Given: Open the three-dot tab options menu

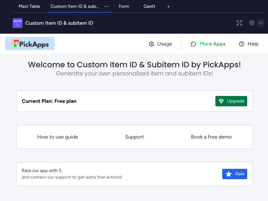Looking at the screenshot, I should click(x=107, y=6).
